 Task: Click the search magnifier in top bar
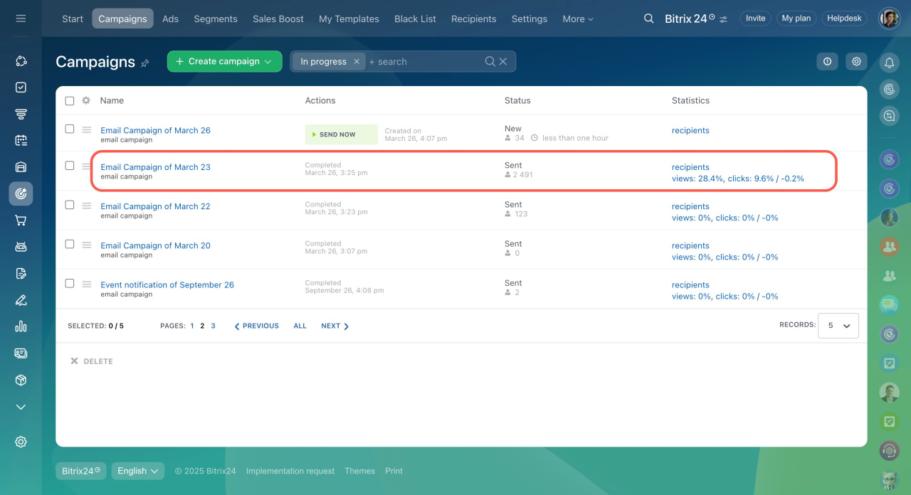[648, 18]
